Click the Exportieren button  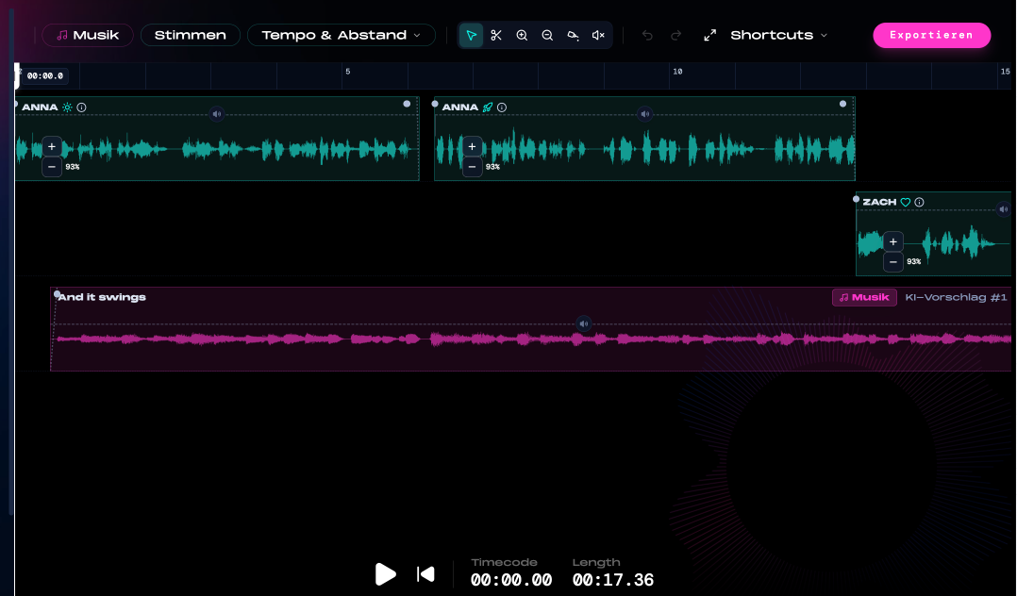pos(931,35)
